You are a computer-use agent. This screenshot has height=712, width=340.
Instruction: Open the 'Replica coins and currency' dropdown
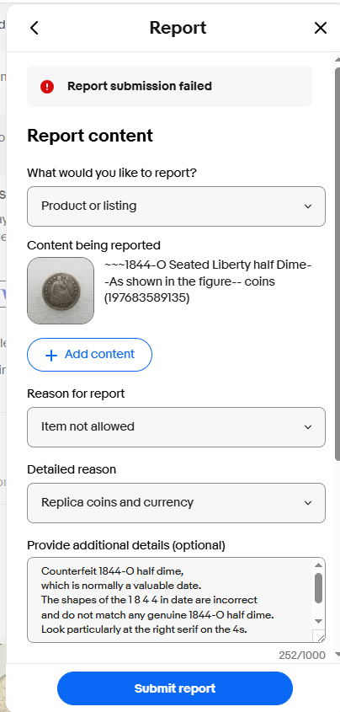[x=176, y=503]
